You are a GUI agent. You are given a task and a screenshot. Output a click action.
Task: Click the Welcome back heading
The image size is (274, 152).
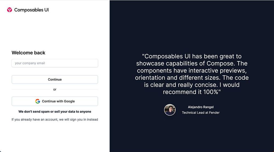point(28,53)
